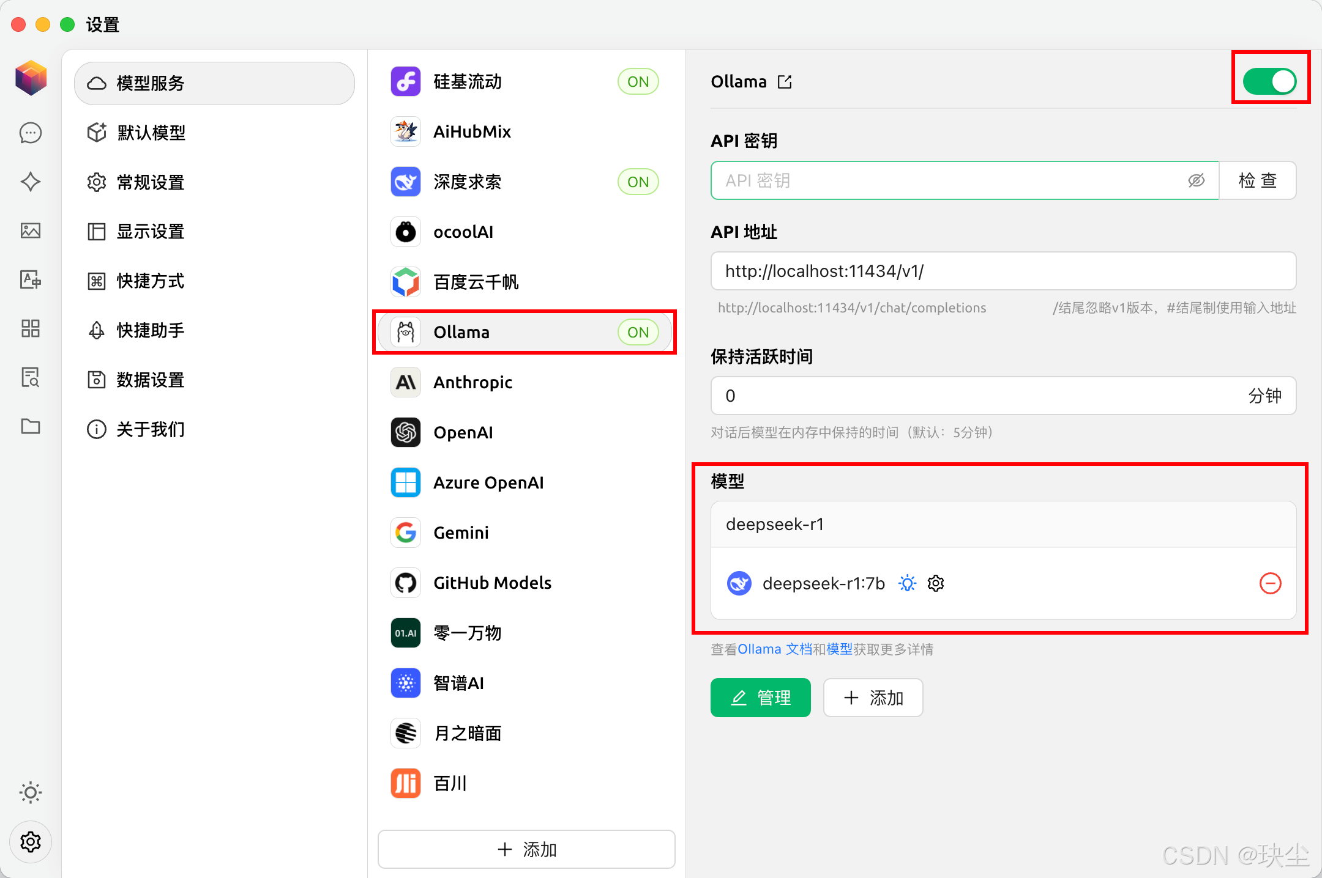Click the Ollama 文档 link

click(775, 649)
